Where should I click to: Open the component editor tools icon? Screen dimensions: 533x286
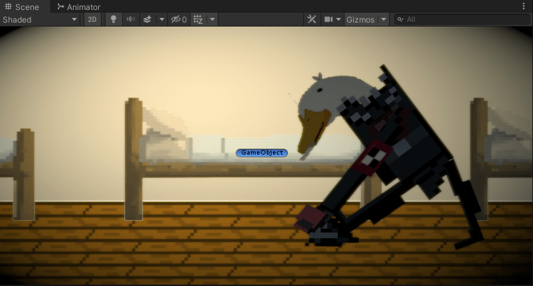point(312,19)
